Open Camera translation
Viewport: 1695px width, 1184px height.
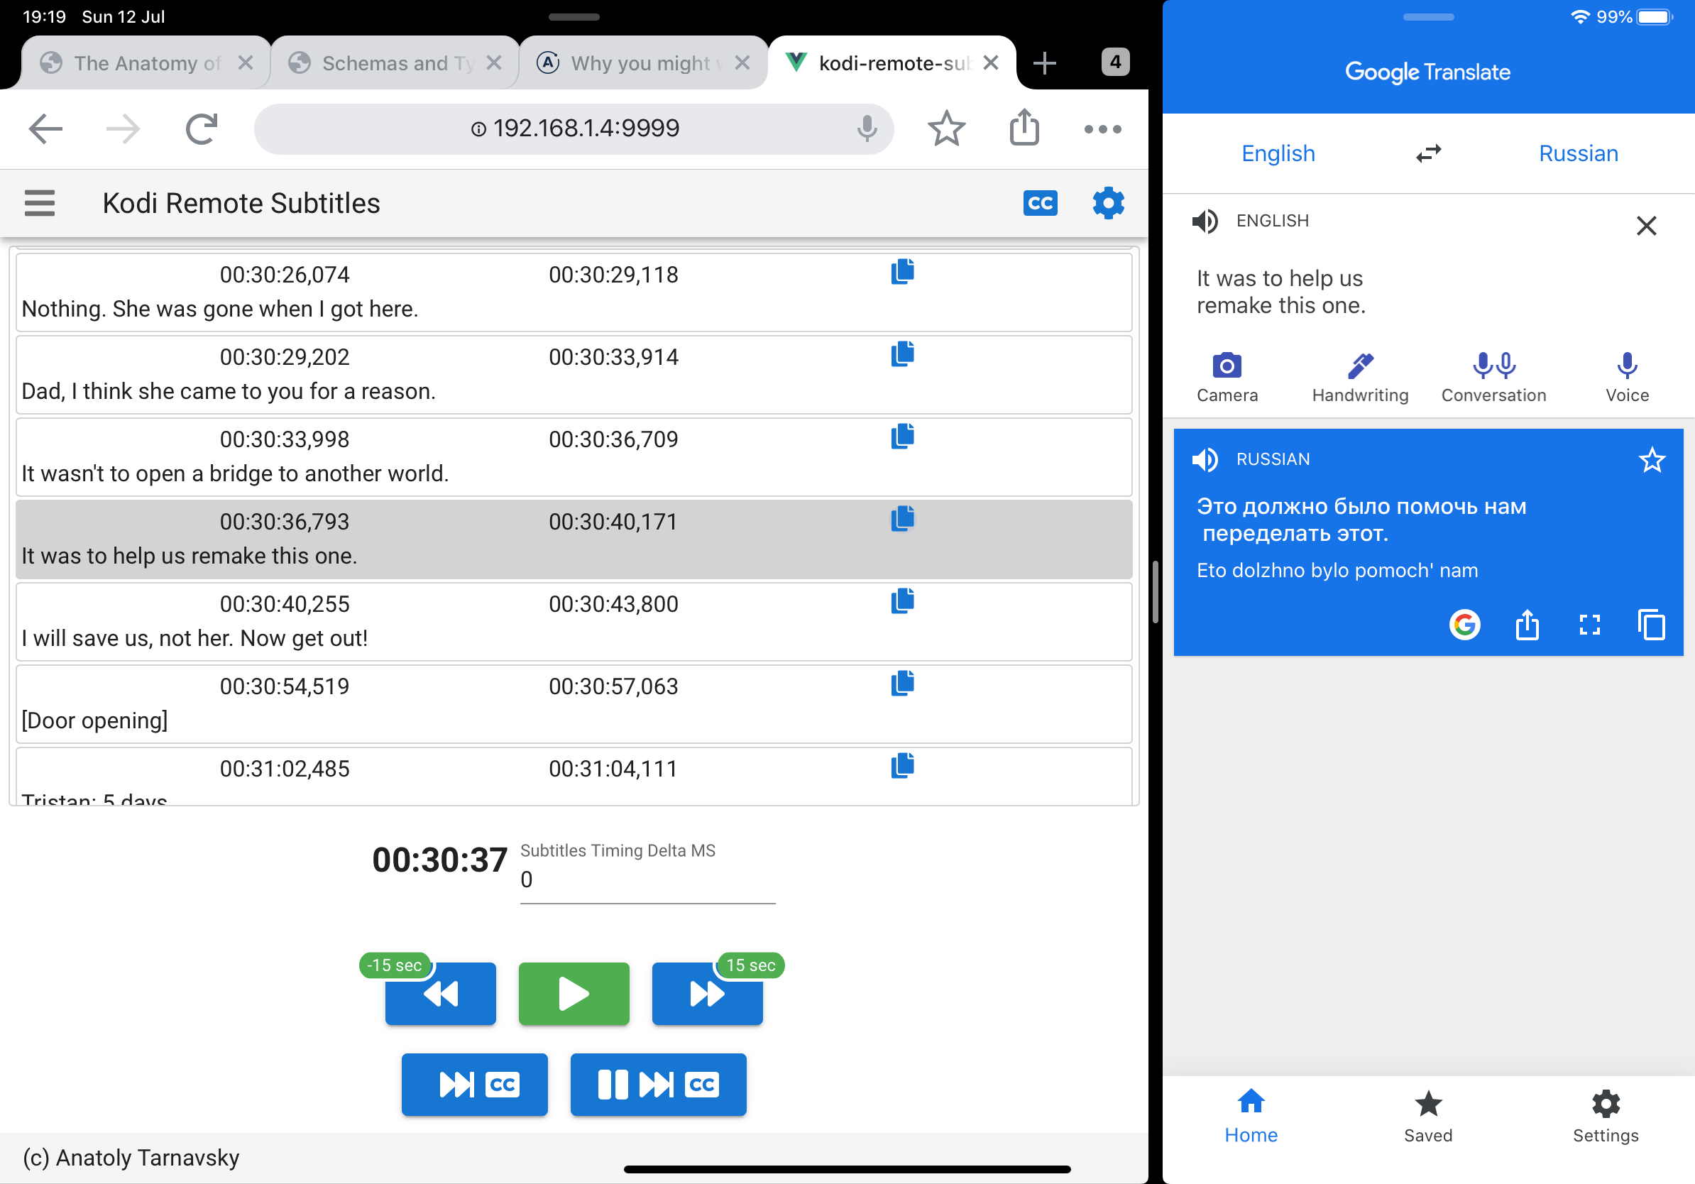pyautogui.click(x=1227, y=378)
